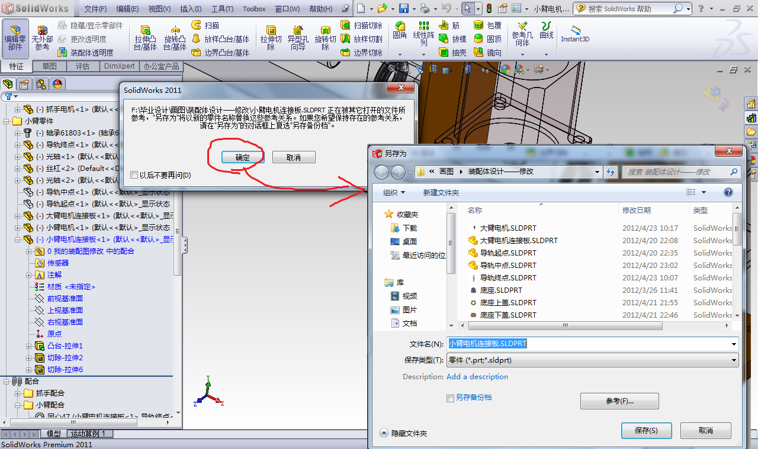Enable the 以后不要再问 checkbox
The image size is (758, 449).
134,175
